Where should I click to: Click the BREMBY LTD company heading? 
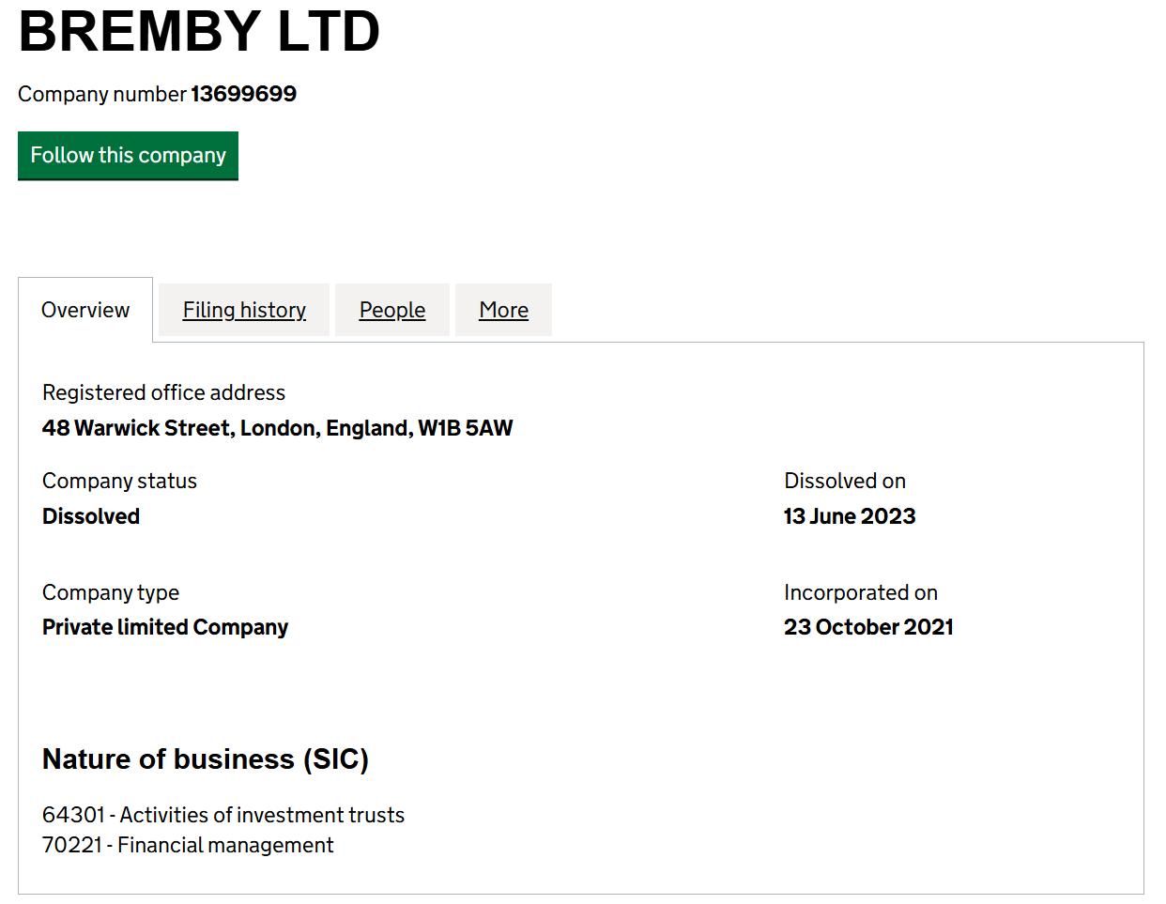pyautogui.click(x=199, y=30)
